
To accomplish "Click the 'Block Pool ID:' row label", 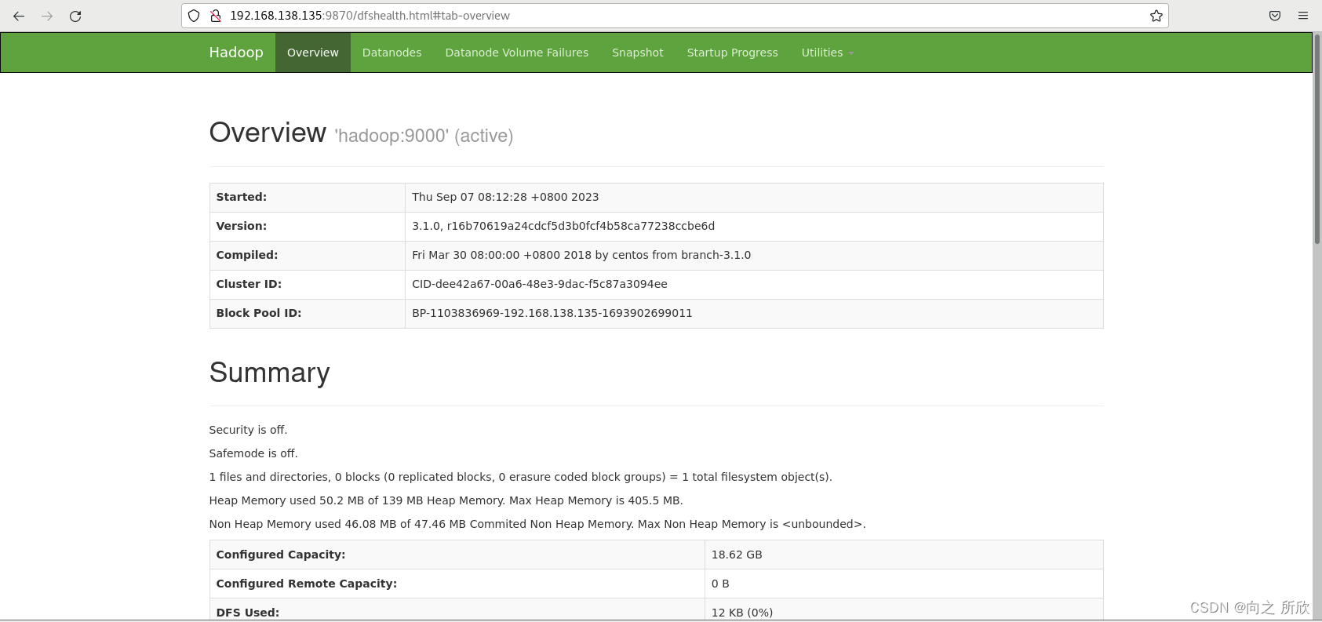I will 259,313.
